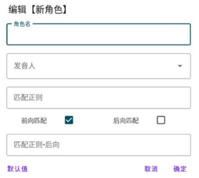
Task: Click the 匹配正则·后向 input field
Action: tap(99, 145)
